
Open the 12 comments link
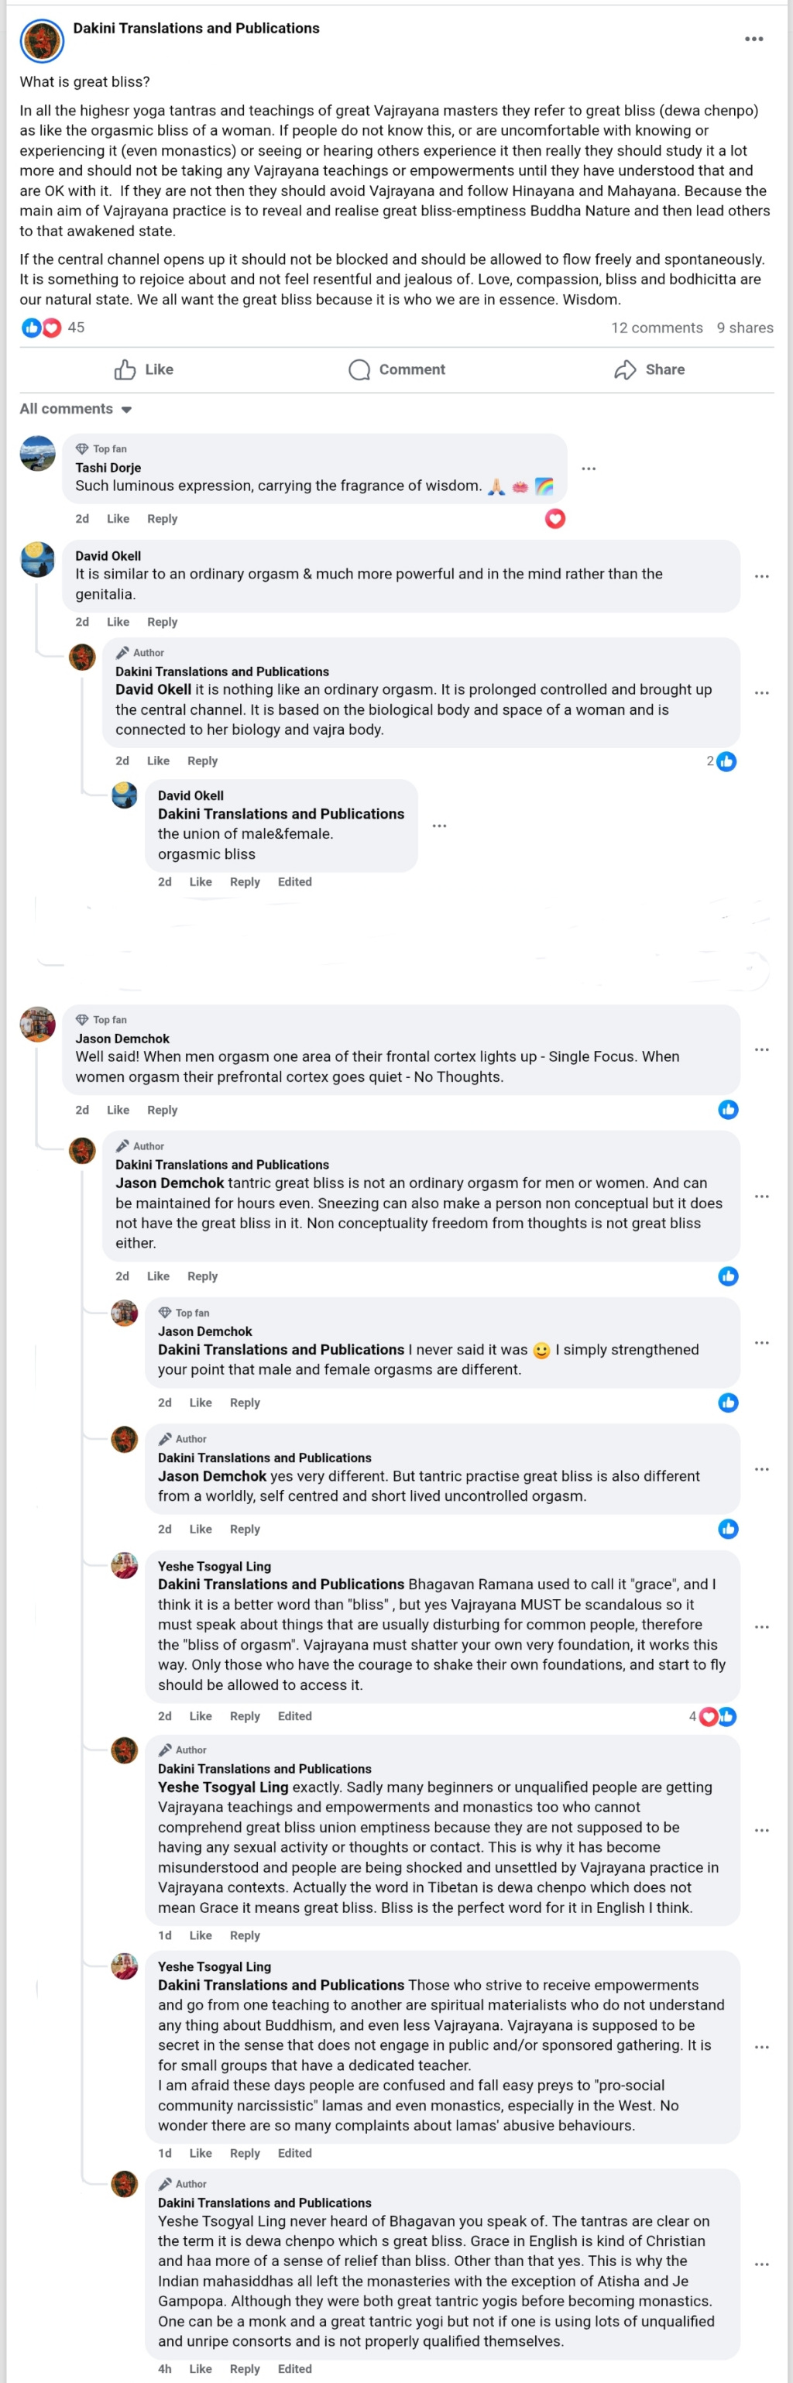tap(656, 328)
